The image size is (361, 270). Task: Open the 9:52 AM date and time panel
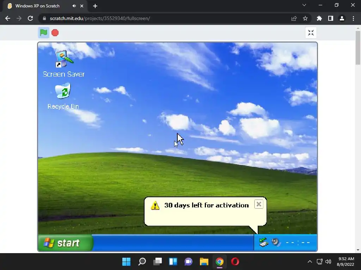pos(345,262)
